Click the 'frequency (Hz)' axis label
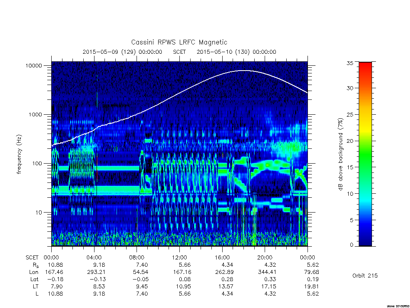This screenshot has height=308, width=410. pos(19,154)
